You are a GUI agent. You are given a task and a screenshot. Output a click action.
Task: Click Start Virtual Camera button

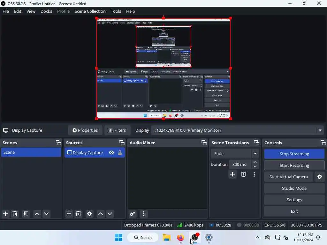pos(289,177)
